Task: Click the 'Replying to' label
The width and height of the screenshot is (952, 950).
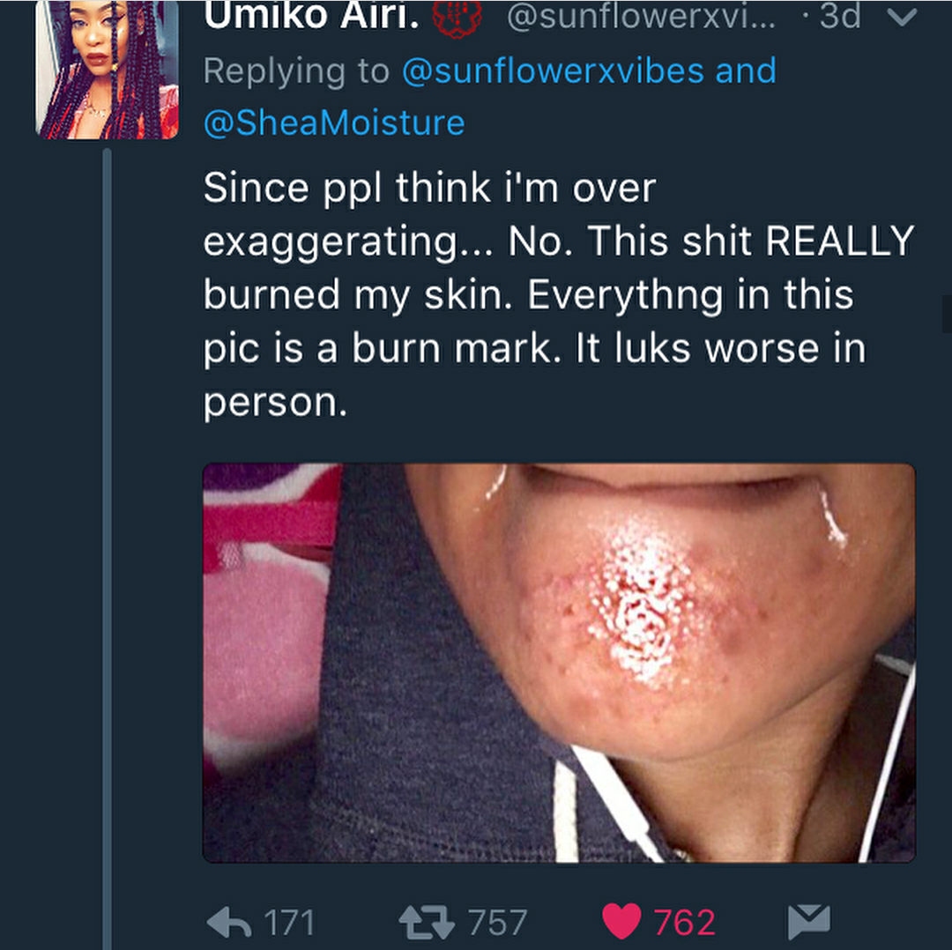Action: click(296, 71)
